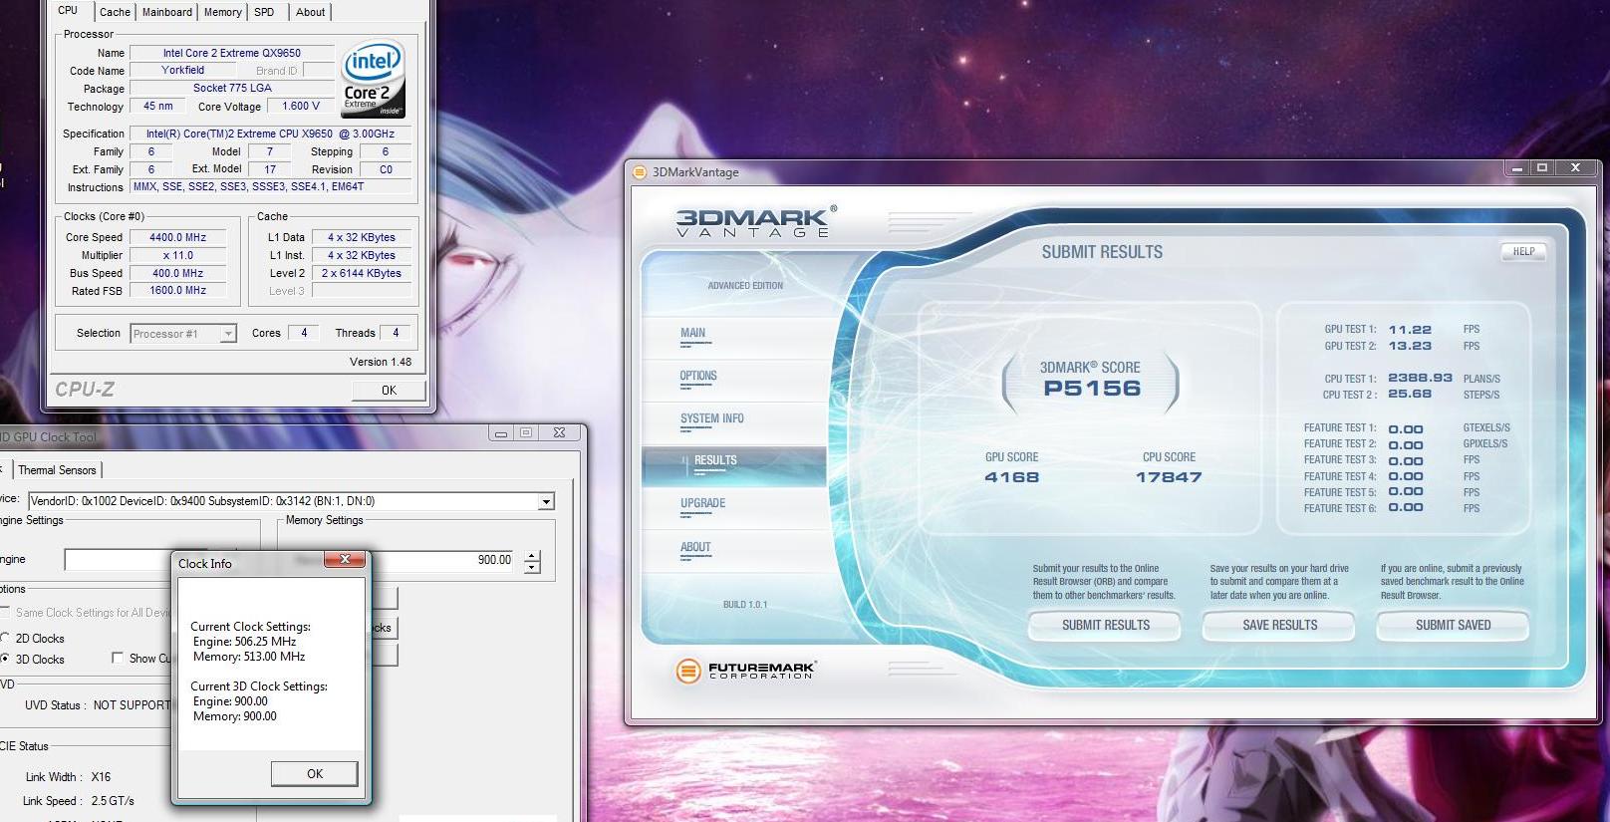This screenshot has width=1610, height=822.
Task: Click the Revision value C0
Action: pyautogui.click(x=386, y=170)
